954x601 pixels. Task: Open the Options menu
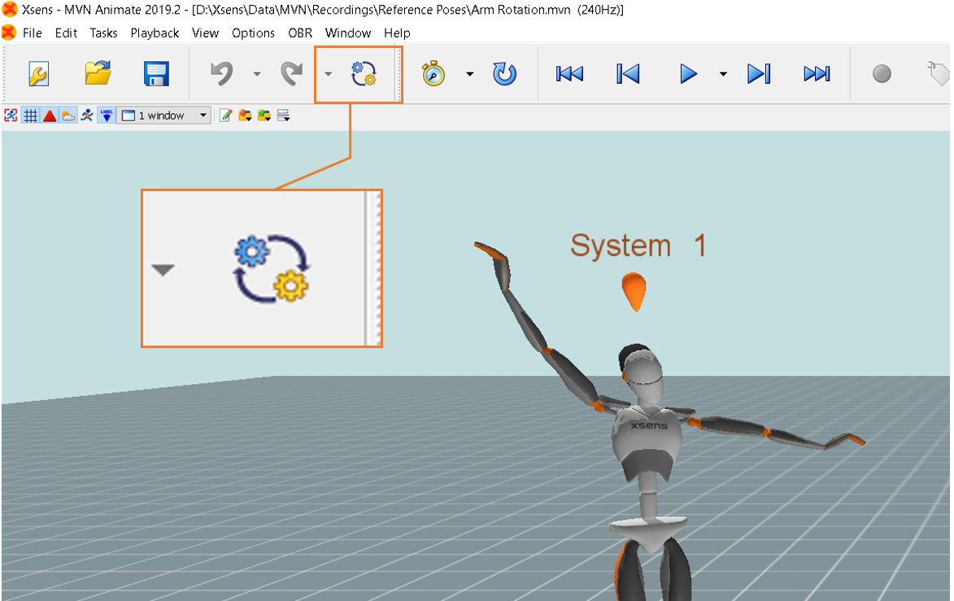tap(253, 33)
